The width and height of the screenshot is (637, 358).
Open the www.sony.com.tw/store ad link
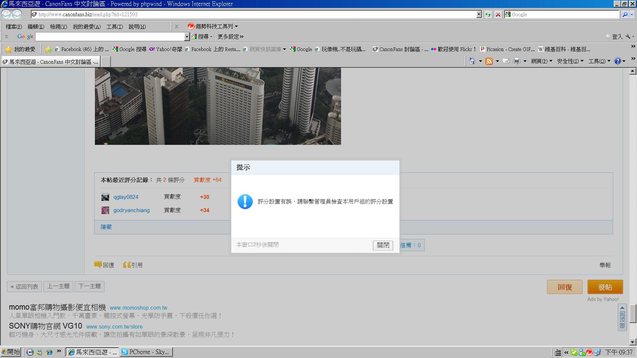pos(114,327)
